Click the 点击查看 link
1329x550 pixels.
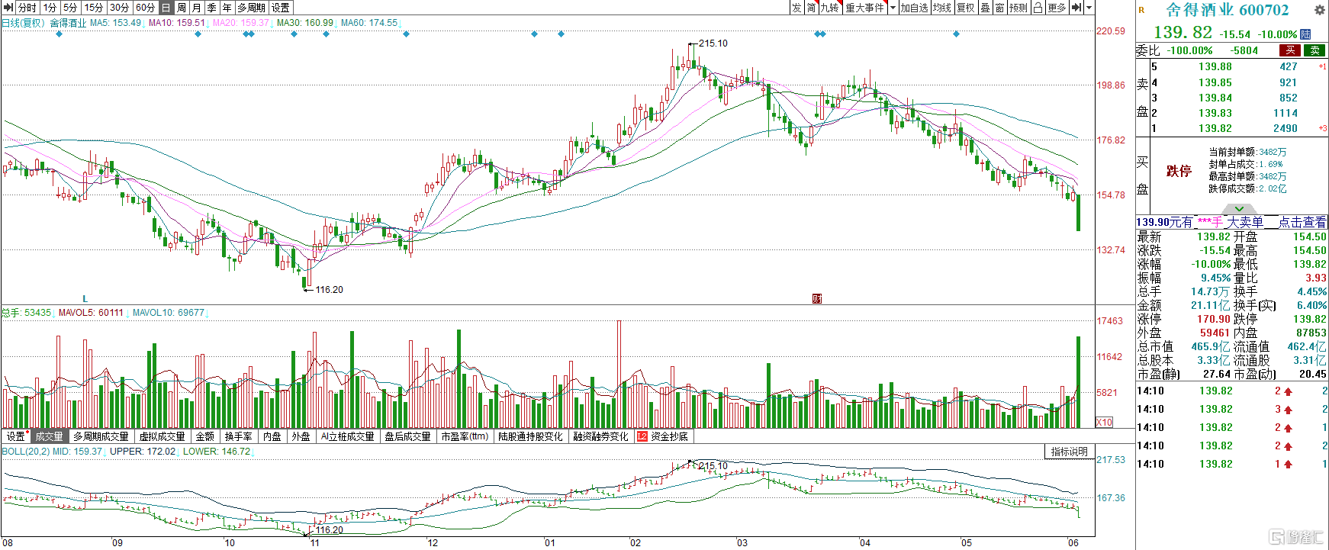coord(1302,222)
